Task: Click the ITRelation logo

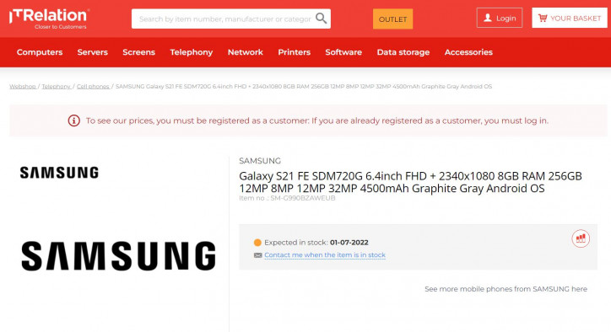Action: tap(49, 19)
